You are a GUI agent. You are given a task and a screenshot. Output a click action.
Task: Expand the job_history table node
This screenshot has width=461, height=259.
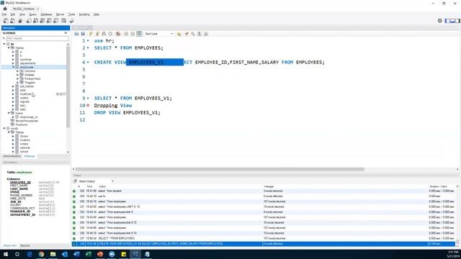13,86
